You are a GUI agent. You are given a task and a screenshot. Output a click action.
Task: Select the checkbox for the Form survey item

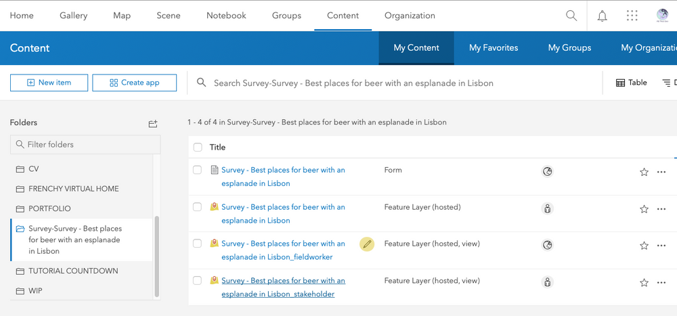(x=198, y=170)
